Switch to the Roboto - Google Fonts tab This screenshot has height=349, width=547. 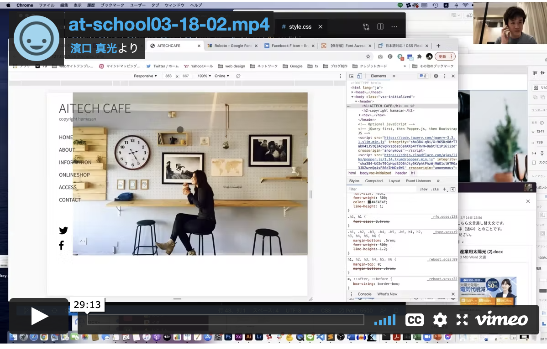coord(233,46)
